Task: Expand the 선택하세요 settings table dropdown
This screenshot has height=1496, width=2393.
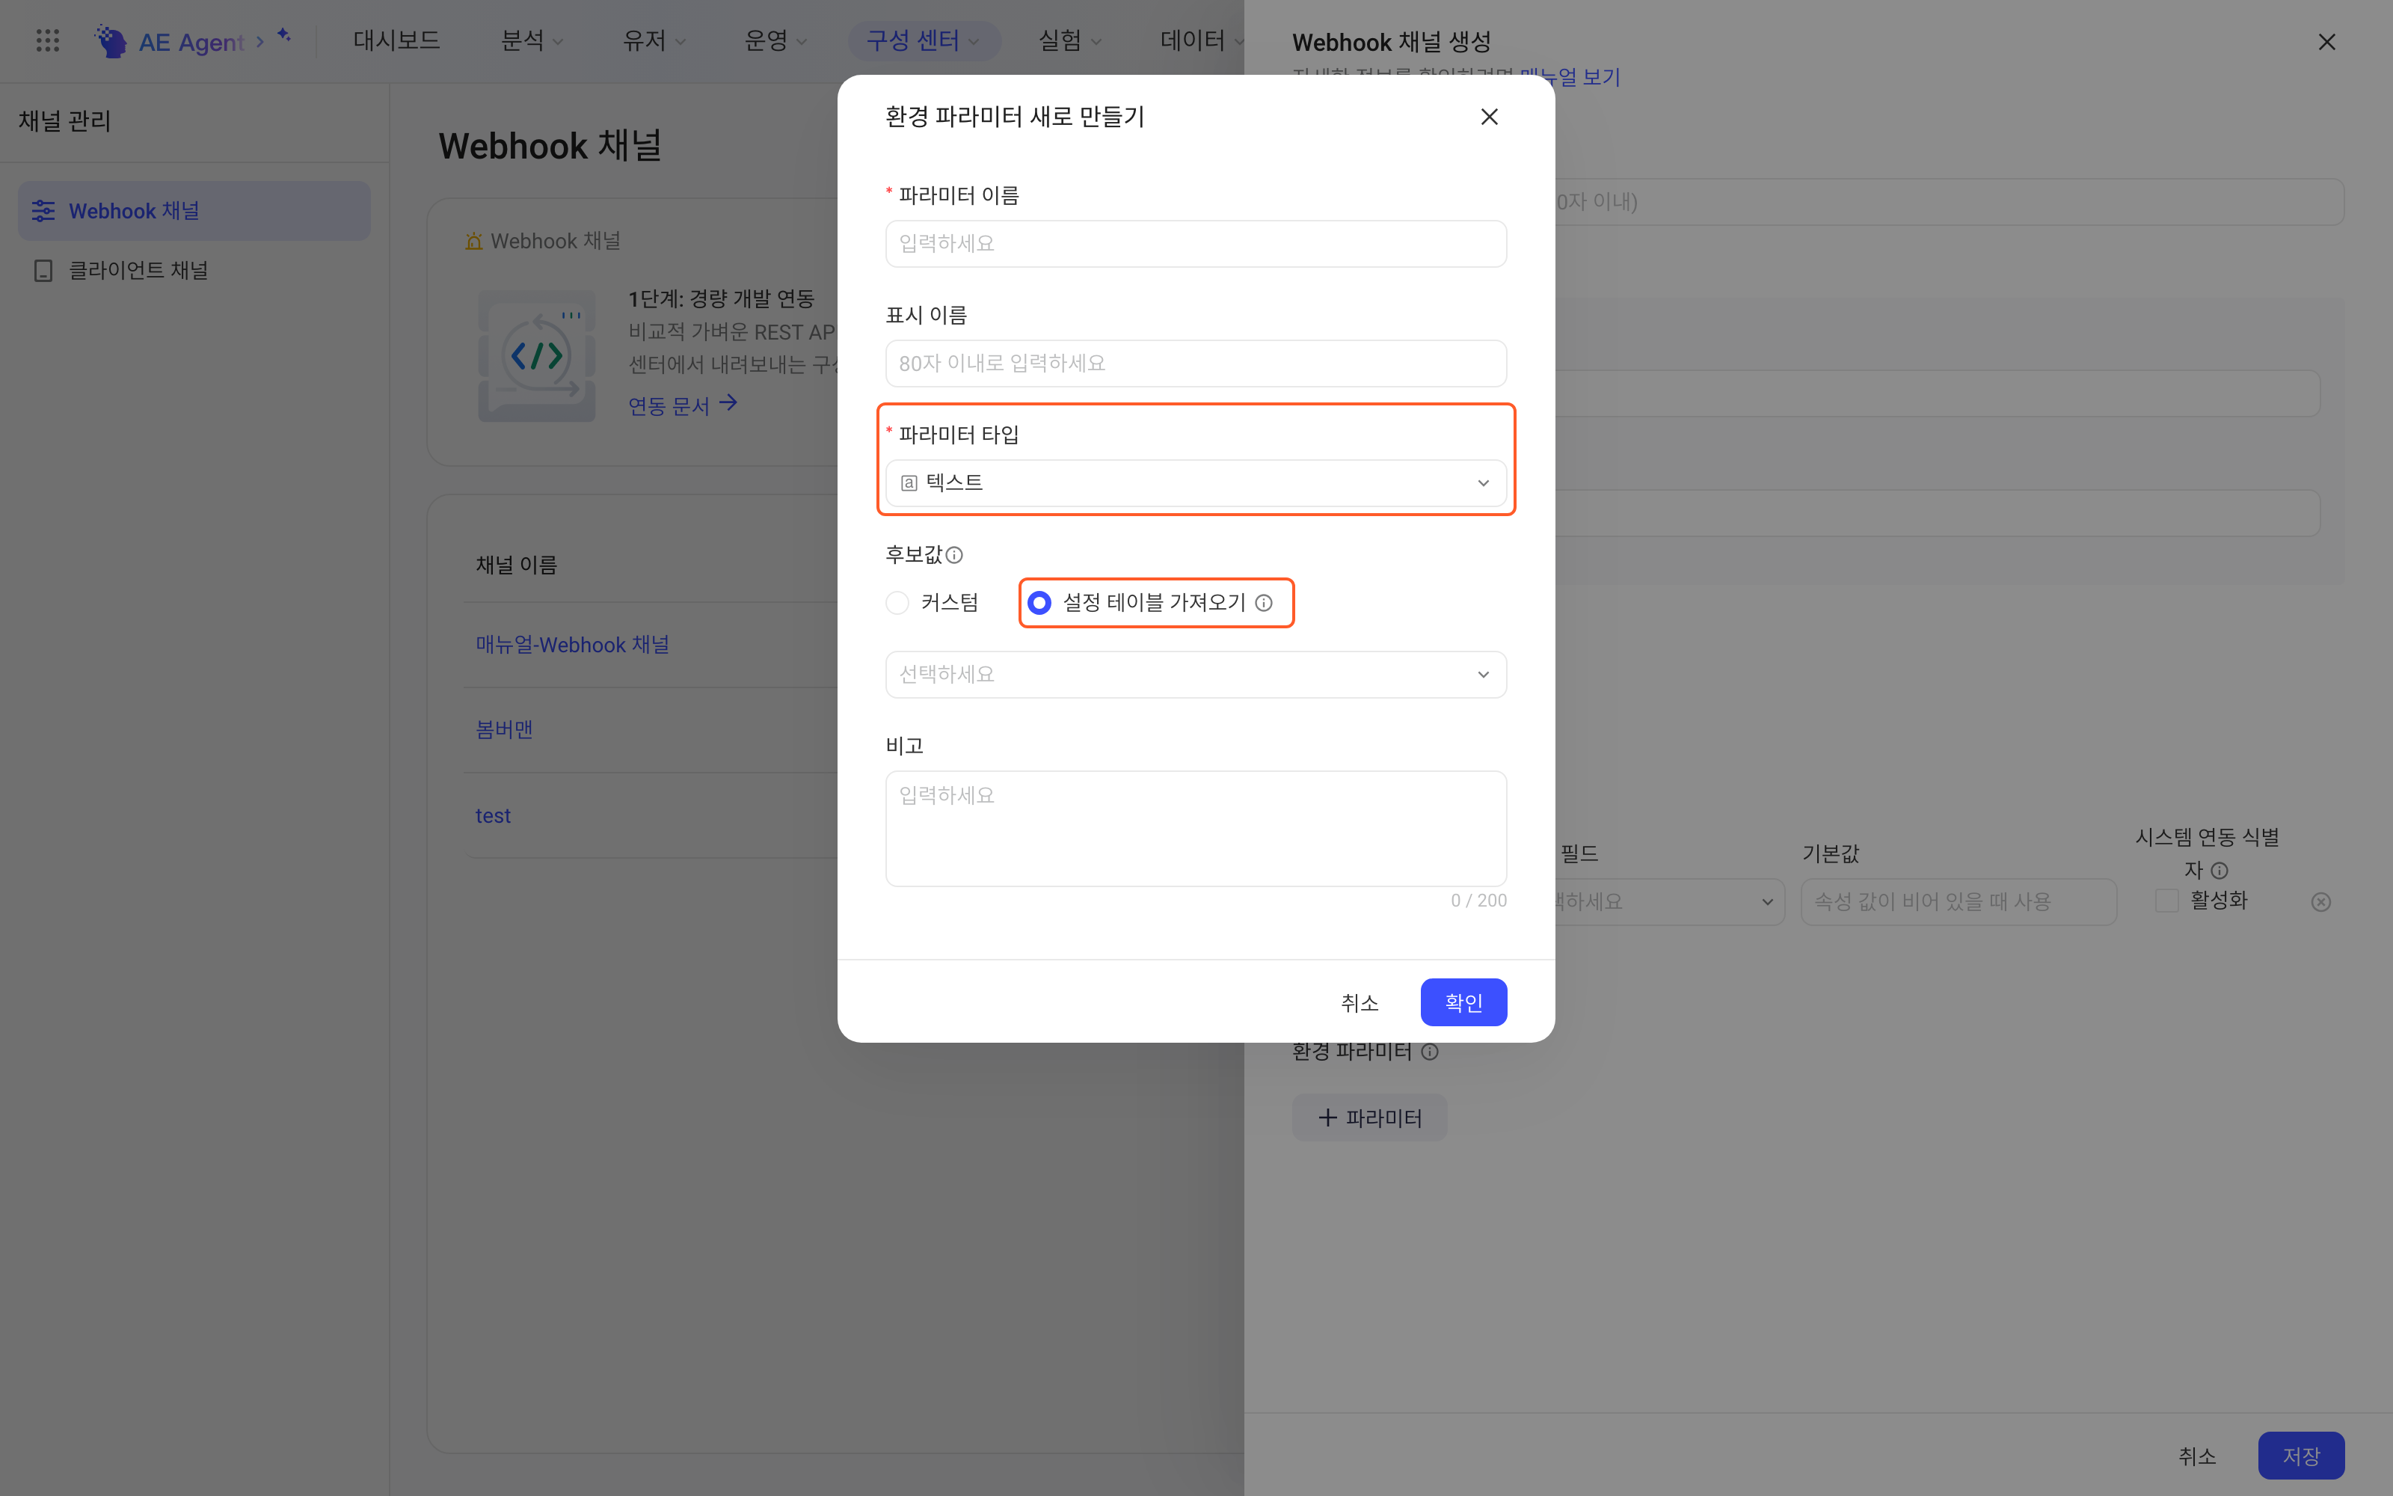Action: [x=1196, y=675]
